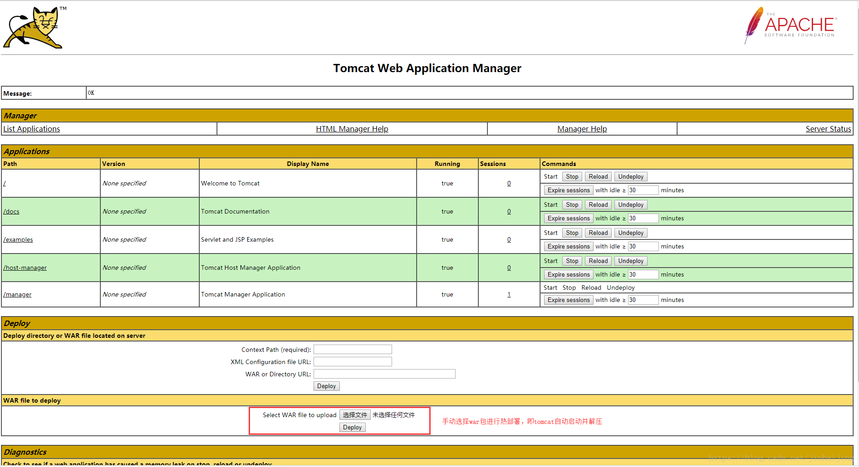Click the Apache Software Foundation logo

pyautogui.click(x=790, y=25)
